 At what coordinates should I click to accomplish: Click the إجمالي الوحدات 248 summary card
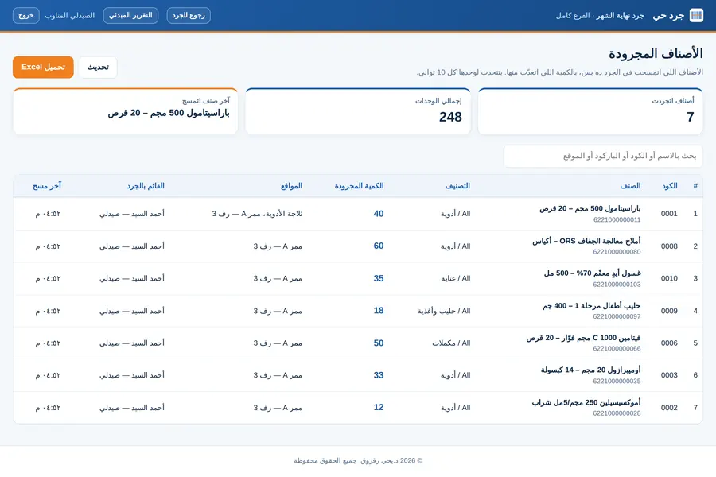(x=357, y=111)
